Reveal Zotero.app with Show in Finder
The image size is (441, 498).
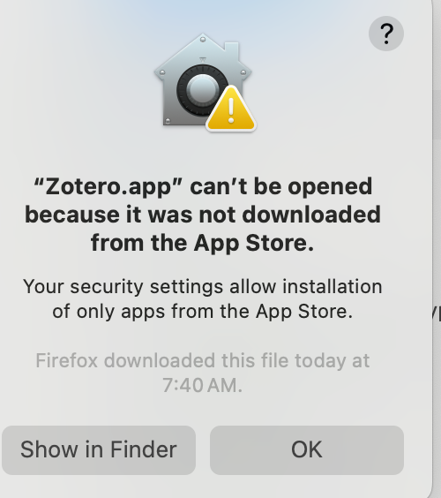99,450
